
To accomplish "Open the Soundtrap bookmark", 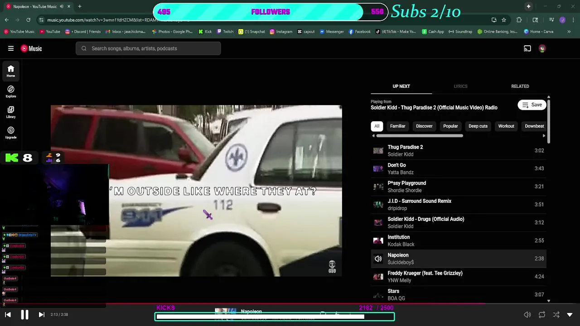I will [x=460, y=32].
